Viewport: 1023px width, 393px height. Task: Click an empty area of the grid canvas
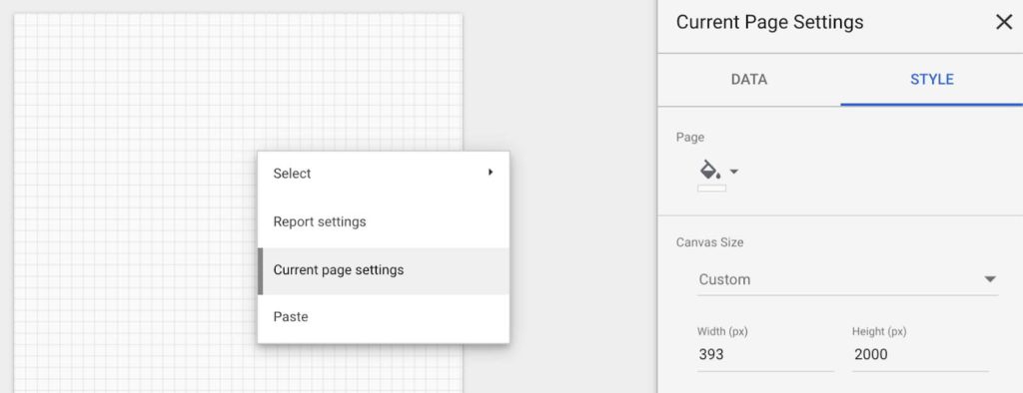[131, 196]
